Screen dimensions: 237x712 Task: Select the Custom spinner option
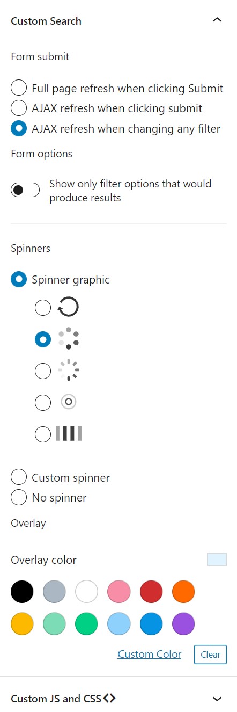click(x=19, y=477)
